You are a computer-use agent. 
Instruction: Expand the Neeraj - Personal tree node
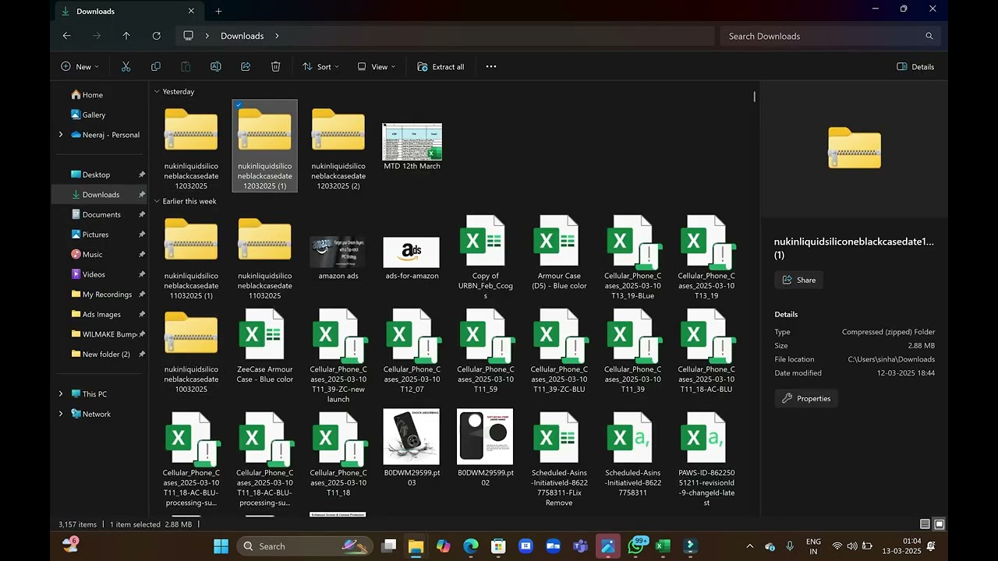click(61, 135)
